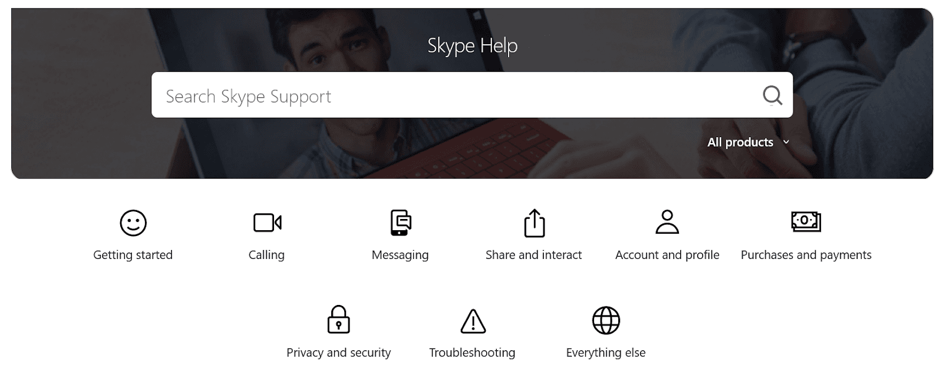Click the Skype Help heading
943x385 pixels.
tap(472, 45)
